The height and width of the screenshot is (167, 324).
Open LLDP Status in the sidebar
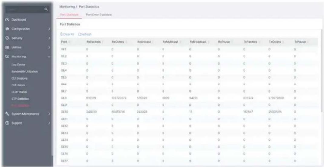click(19, 92)
